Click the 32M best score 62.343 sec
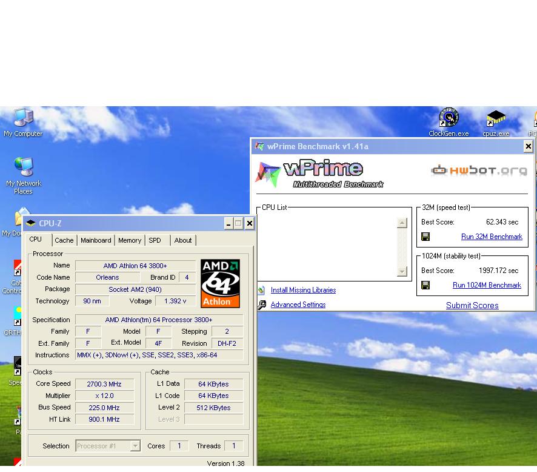The height and width of the screenshot is (472, 537). tap(502, 222)
